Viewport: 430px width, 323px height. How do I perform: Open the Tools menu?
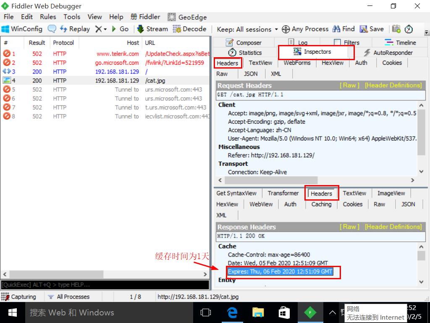click(72, 17)
